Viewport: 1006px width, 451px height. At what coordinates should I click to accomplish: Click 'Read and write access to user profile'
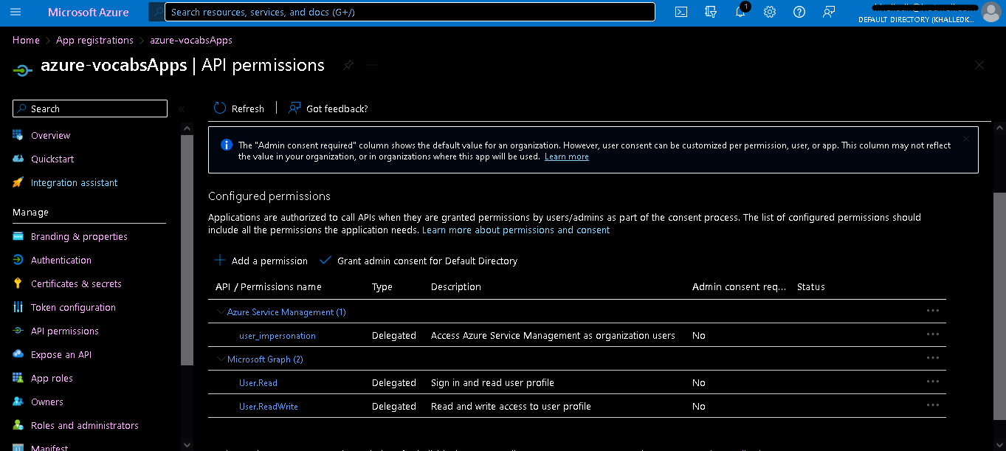coord(511,406)
